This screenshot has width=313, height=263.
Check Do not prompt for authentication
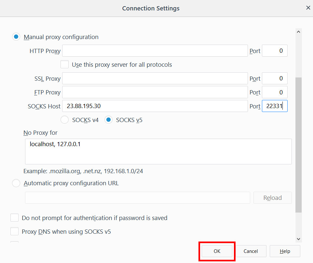coord(14,218)
